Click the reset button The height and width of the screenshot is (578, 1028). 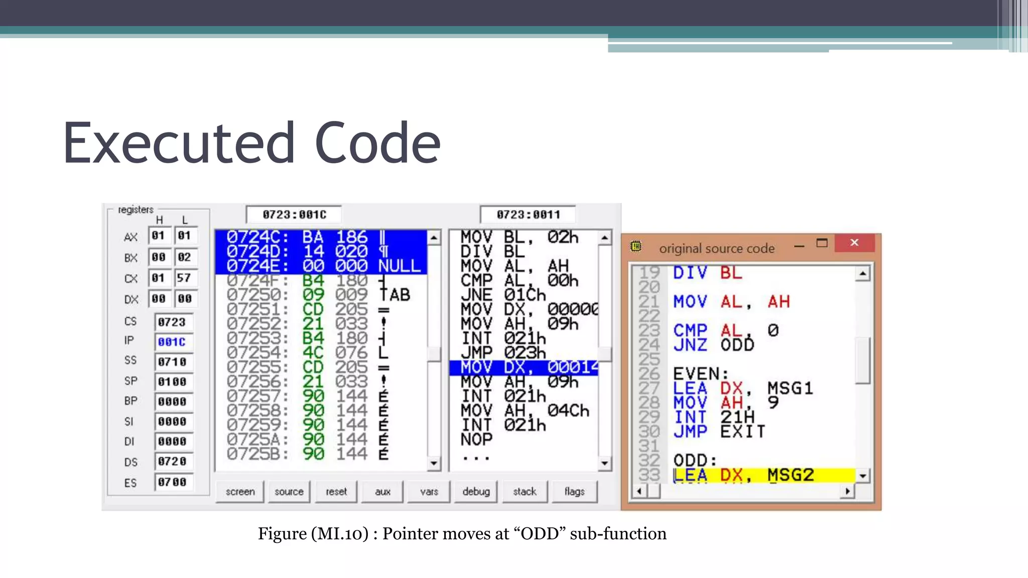(336, 492)
